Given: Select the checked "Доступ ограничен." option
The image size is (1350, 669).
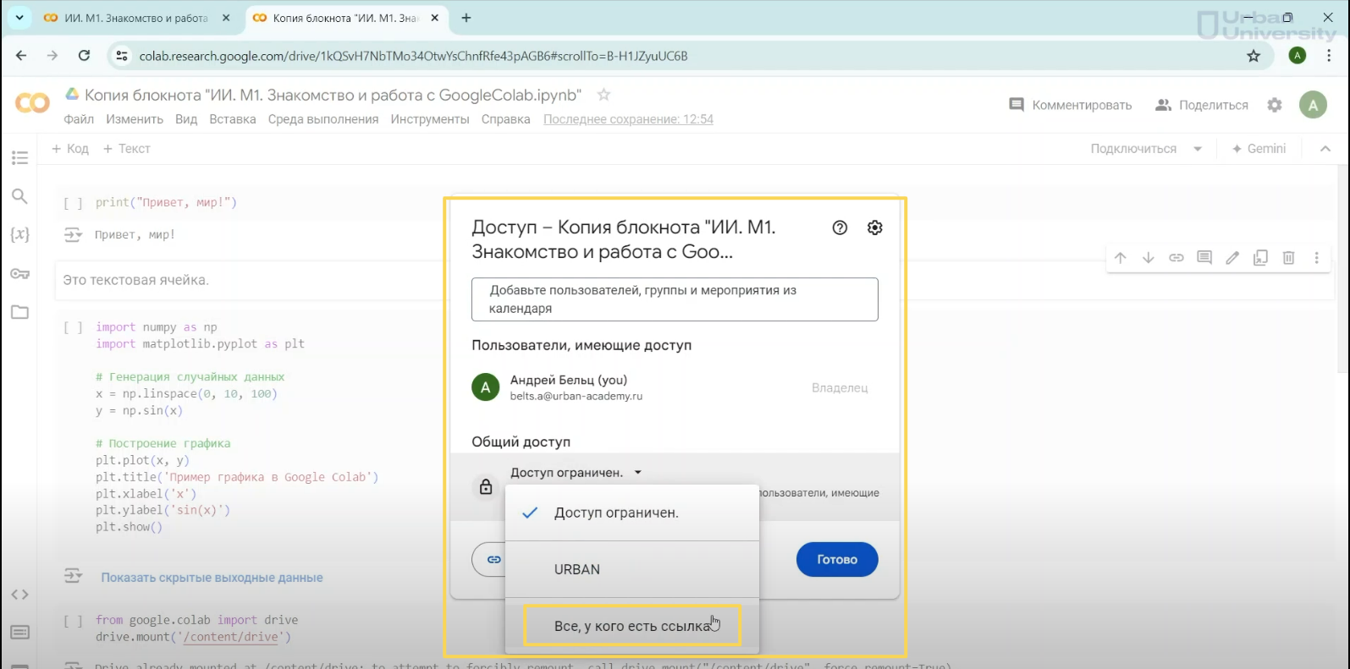Looking at the screenshot, I should [616, 513].
